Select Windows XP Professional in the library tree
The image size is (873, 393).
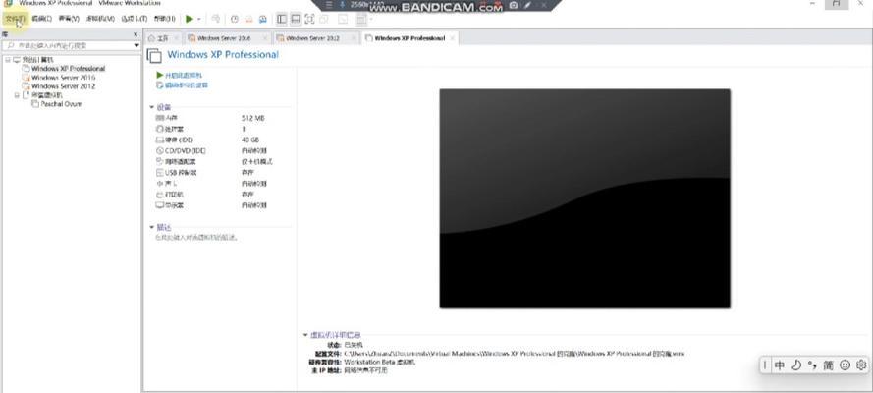[x=68, y=69]
